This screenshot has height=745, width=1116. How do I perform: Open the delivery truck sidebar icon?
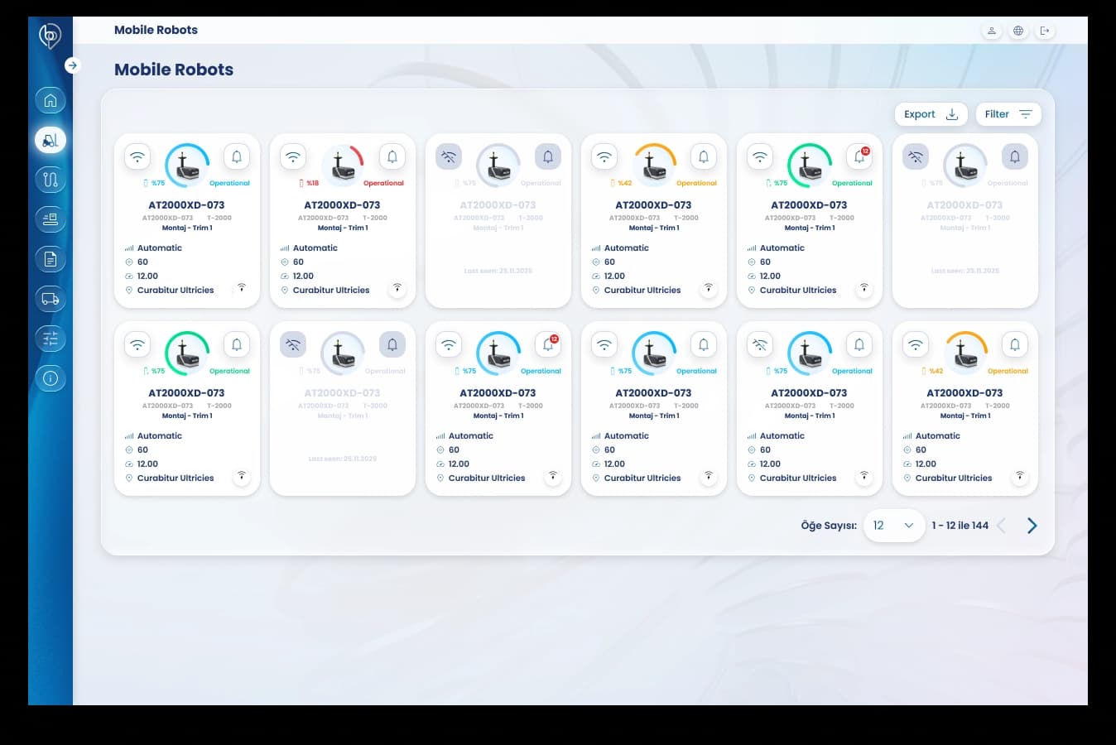51,299
